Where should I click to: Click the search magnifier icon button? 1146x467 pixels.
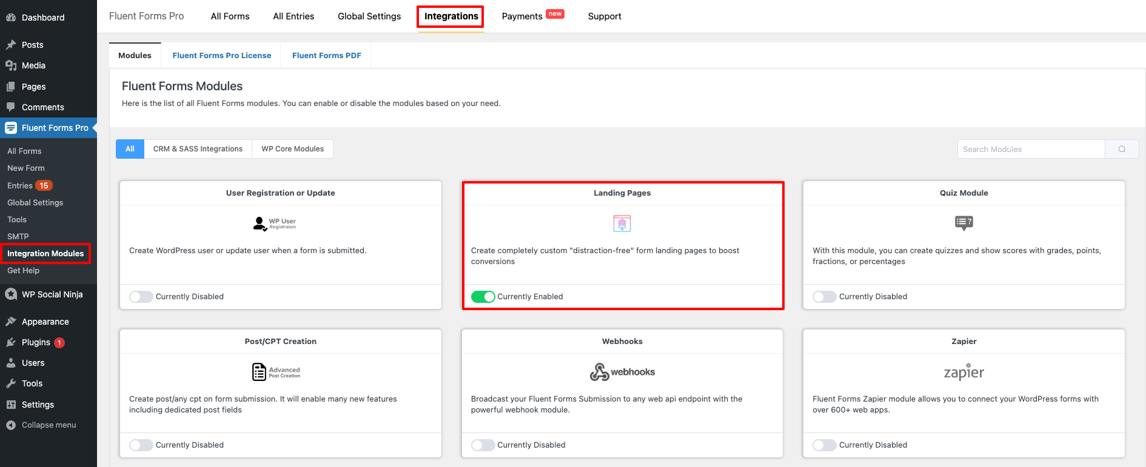(1122, 149)
